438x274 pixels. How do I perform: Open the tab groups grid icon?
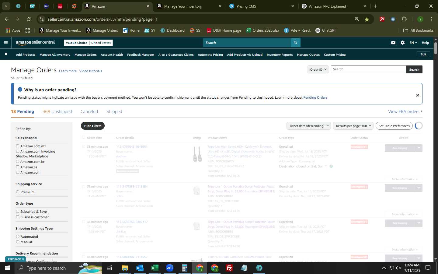28,30
